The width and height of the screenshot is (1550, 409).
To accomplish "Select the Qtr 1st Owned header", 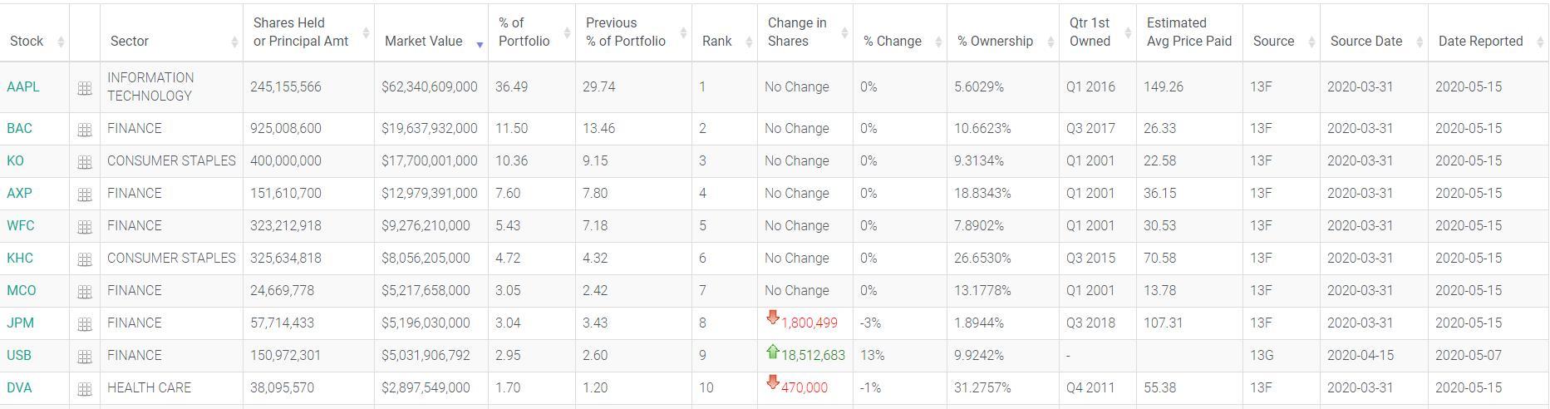I will 1090,32.
